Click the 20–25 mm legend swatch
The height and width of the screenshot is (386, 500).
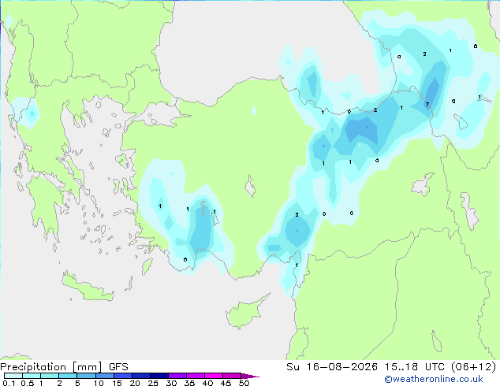coord(141,376)
